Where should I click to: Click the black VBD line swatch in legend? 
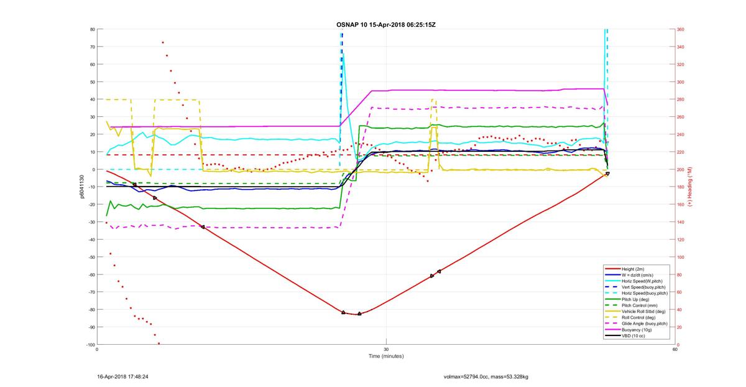click(x=613, y=336)
